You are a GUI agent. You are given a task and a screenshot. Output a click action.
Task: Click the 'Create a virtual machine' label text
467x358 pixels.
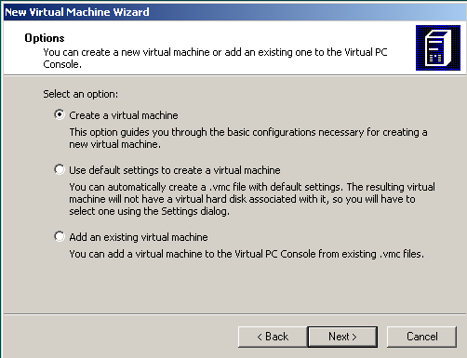click(x=124, y=115)
